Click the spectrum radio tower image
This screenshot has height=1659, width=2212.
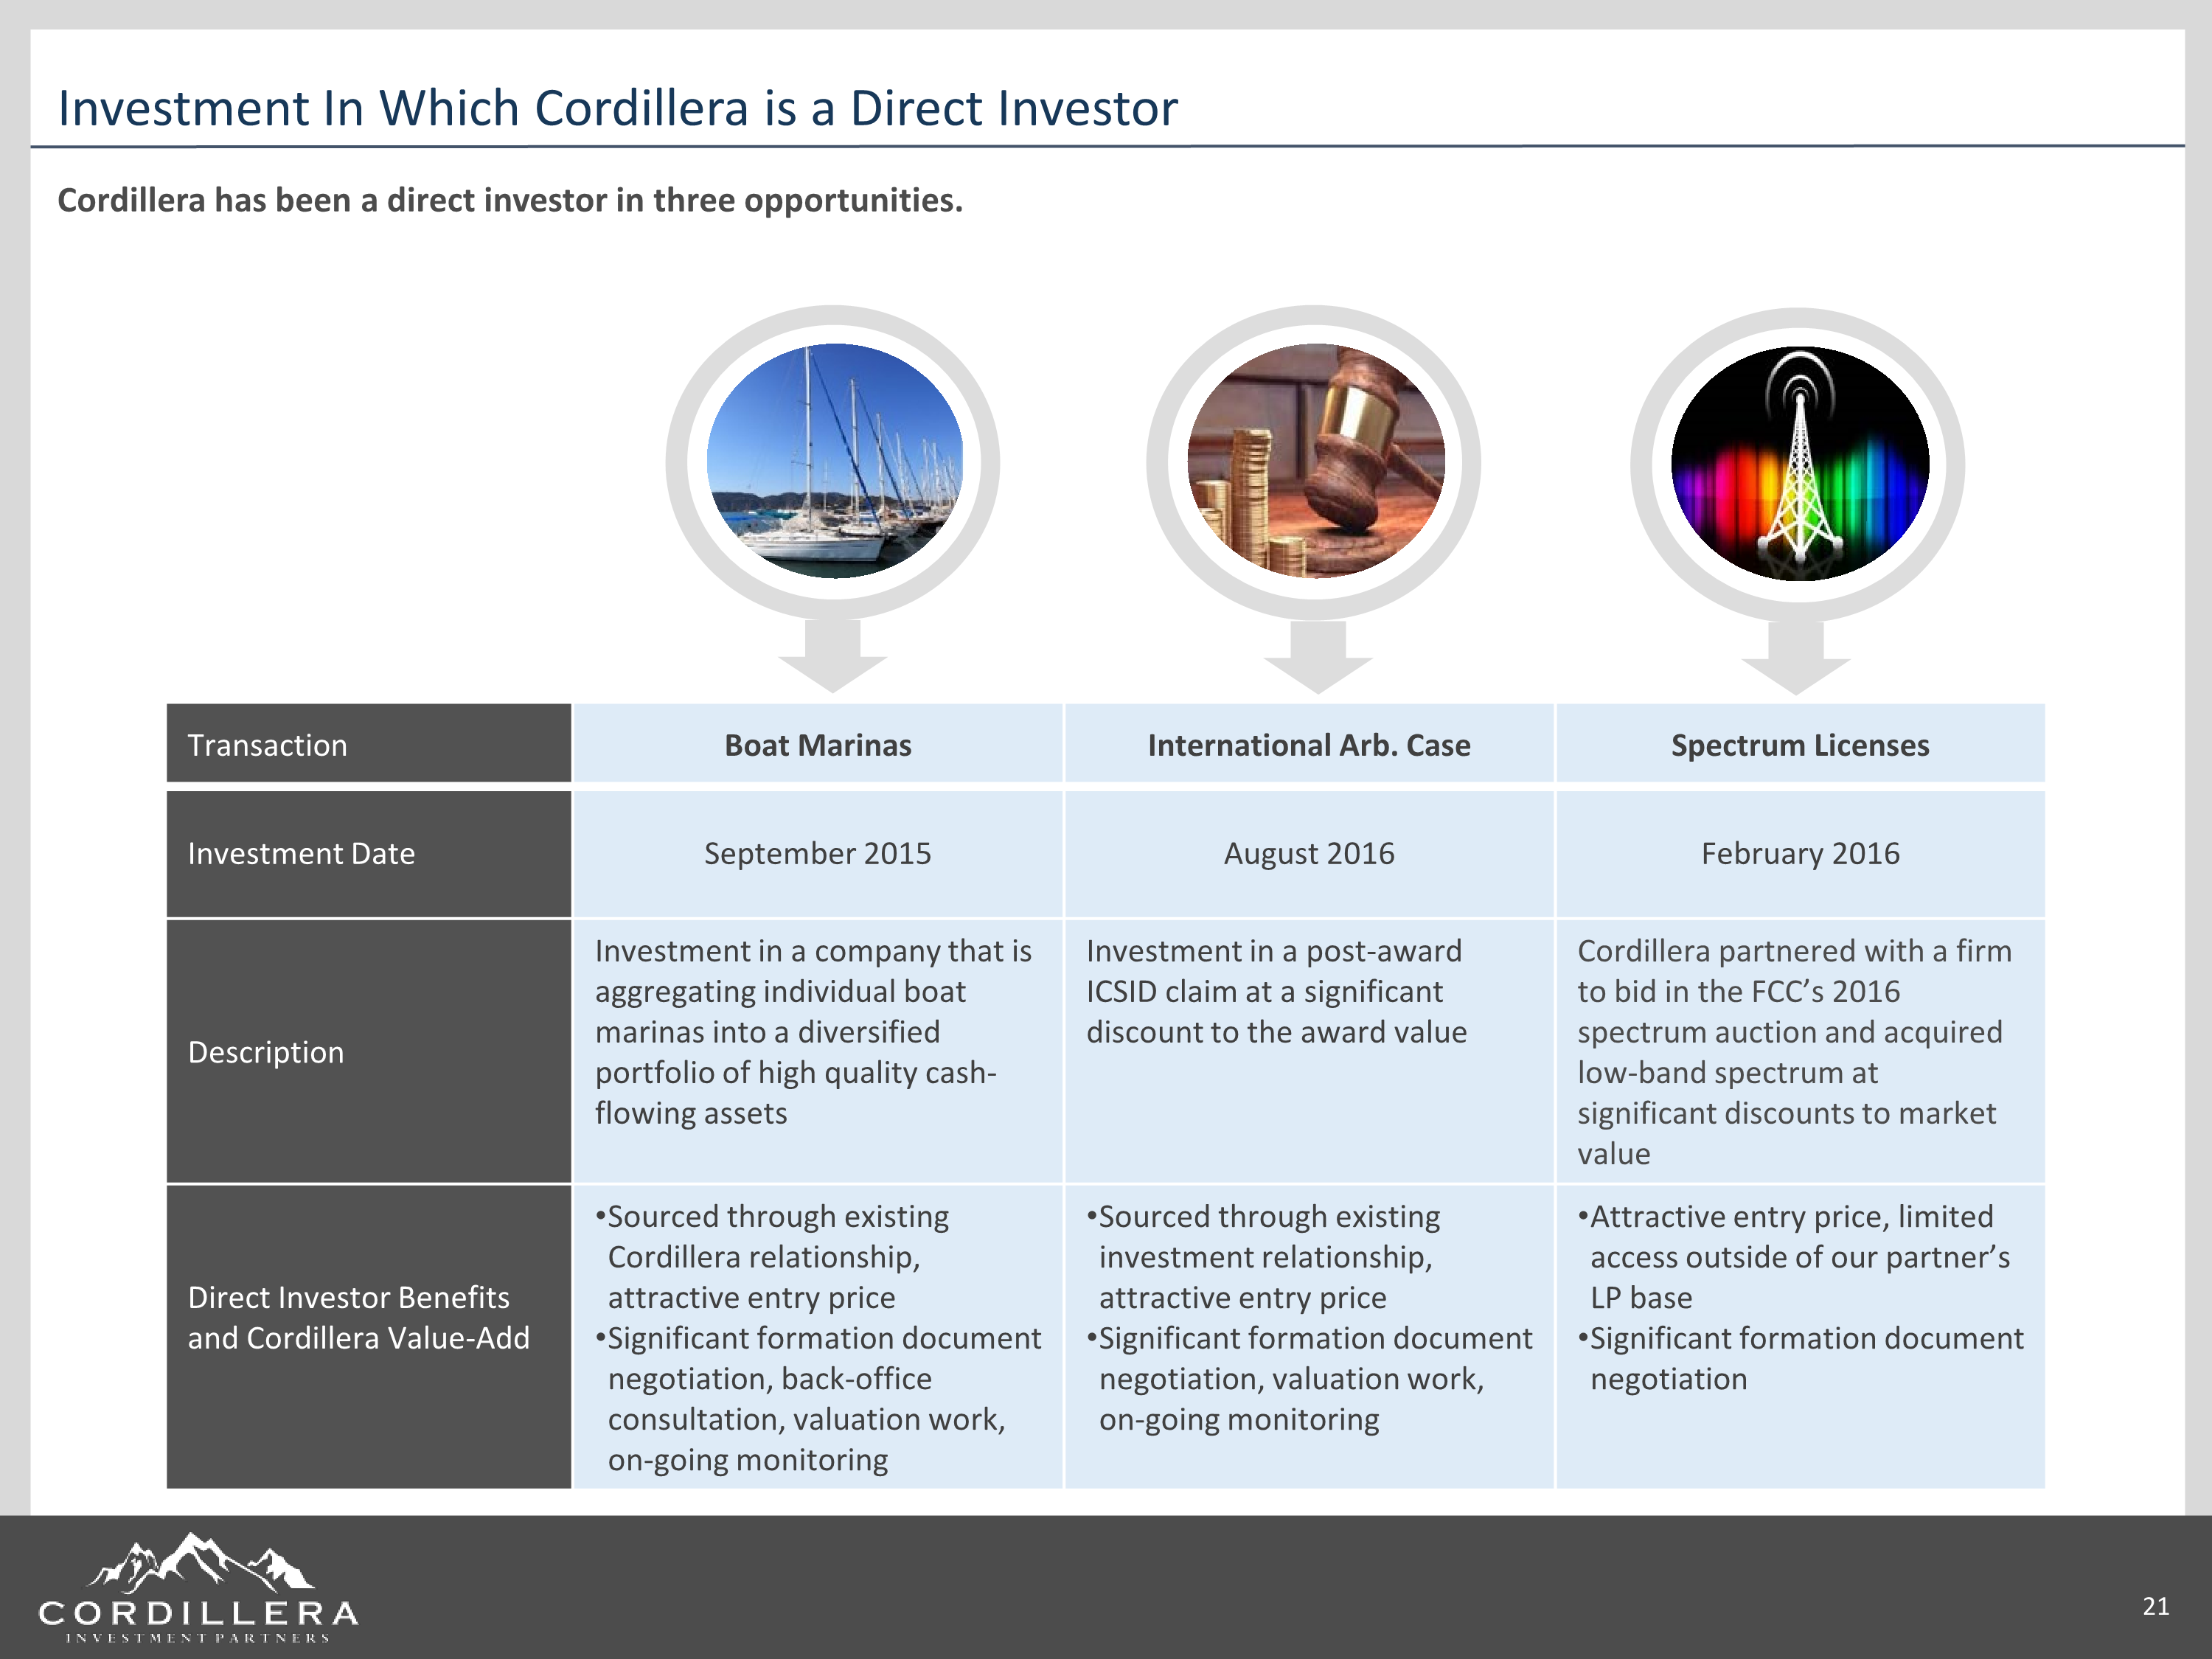click(1799, 464)
